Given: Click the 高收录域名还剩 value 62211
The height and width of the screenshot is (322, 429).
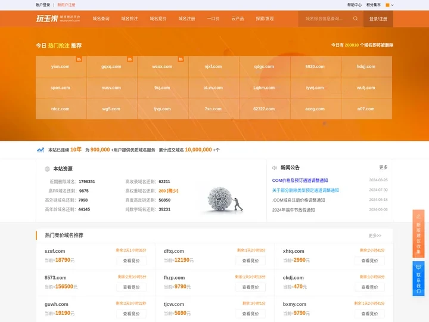Looking at the screenshot, I should point(164,181).
